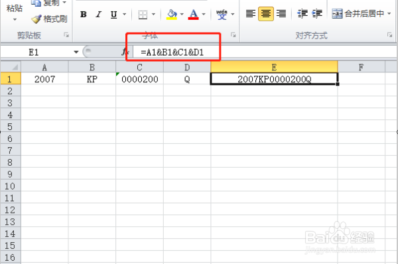Click the fx insert function icon
This screenshot has height=264, width=398.
pyautogui.click(x=125, y=52)
